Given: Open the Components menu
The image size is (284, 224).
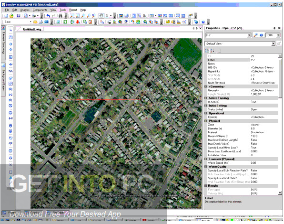Looking at the screenshot, I should pyautogui.click(x=40, y=10).
